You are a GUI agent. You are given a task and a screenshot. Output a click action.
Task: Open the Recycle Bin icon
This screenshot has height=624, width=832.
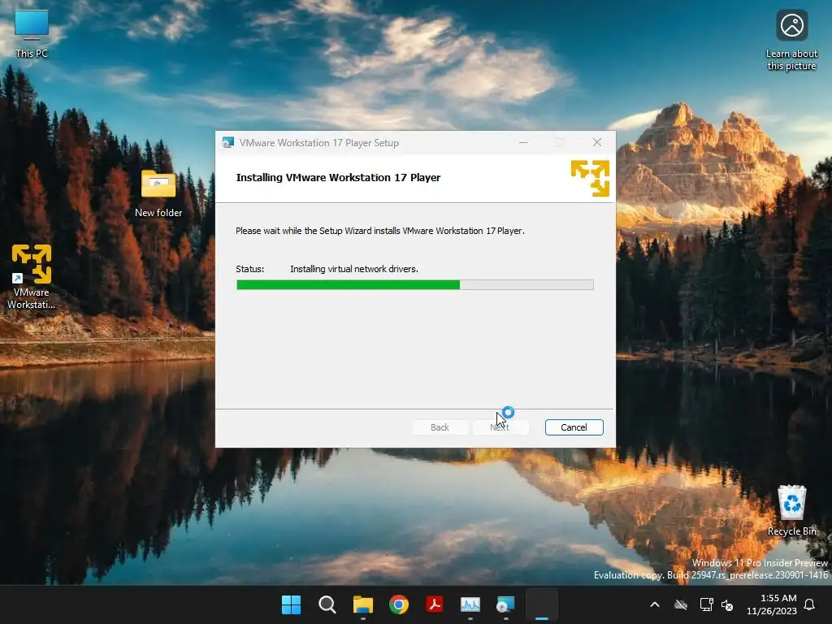click(791, 510)
